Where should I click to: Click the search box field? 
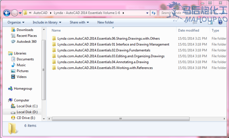pyautogui.click(x=192, y=13)
